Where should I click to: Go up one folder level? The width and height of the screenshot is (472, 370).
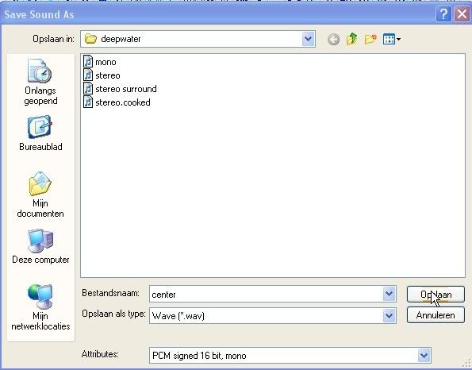tap(352, 39)
